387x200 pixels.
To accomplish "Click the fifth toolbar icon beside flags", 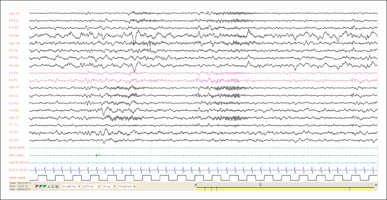I will tap(53, 186).
